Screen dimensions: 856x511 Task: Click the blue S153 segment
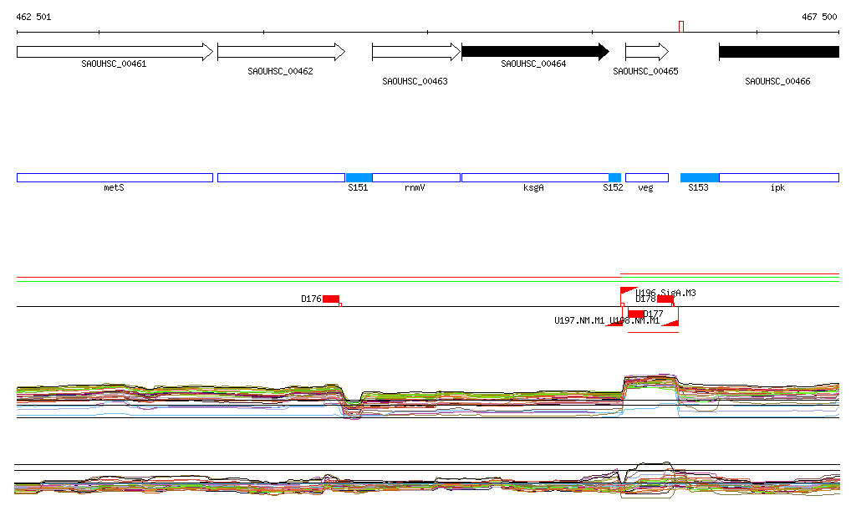(700, 177)
